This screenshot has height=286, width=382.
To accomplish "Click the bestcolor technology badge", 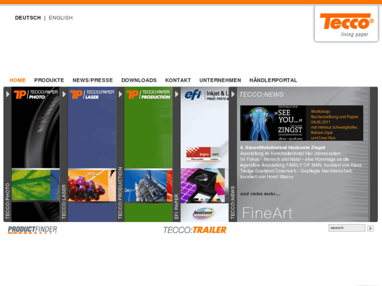I will pyautogui.click(x=203, y=214).
